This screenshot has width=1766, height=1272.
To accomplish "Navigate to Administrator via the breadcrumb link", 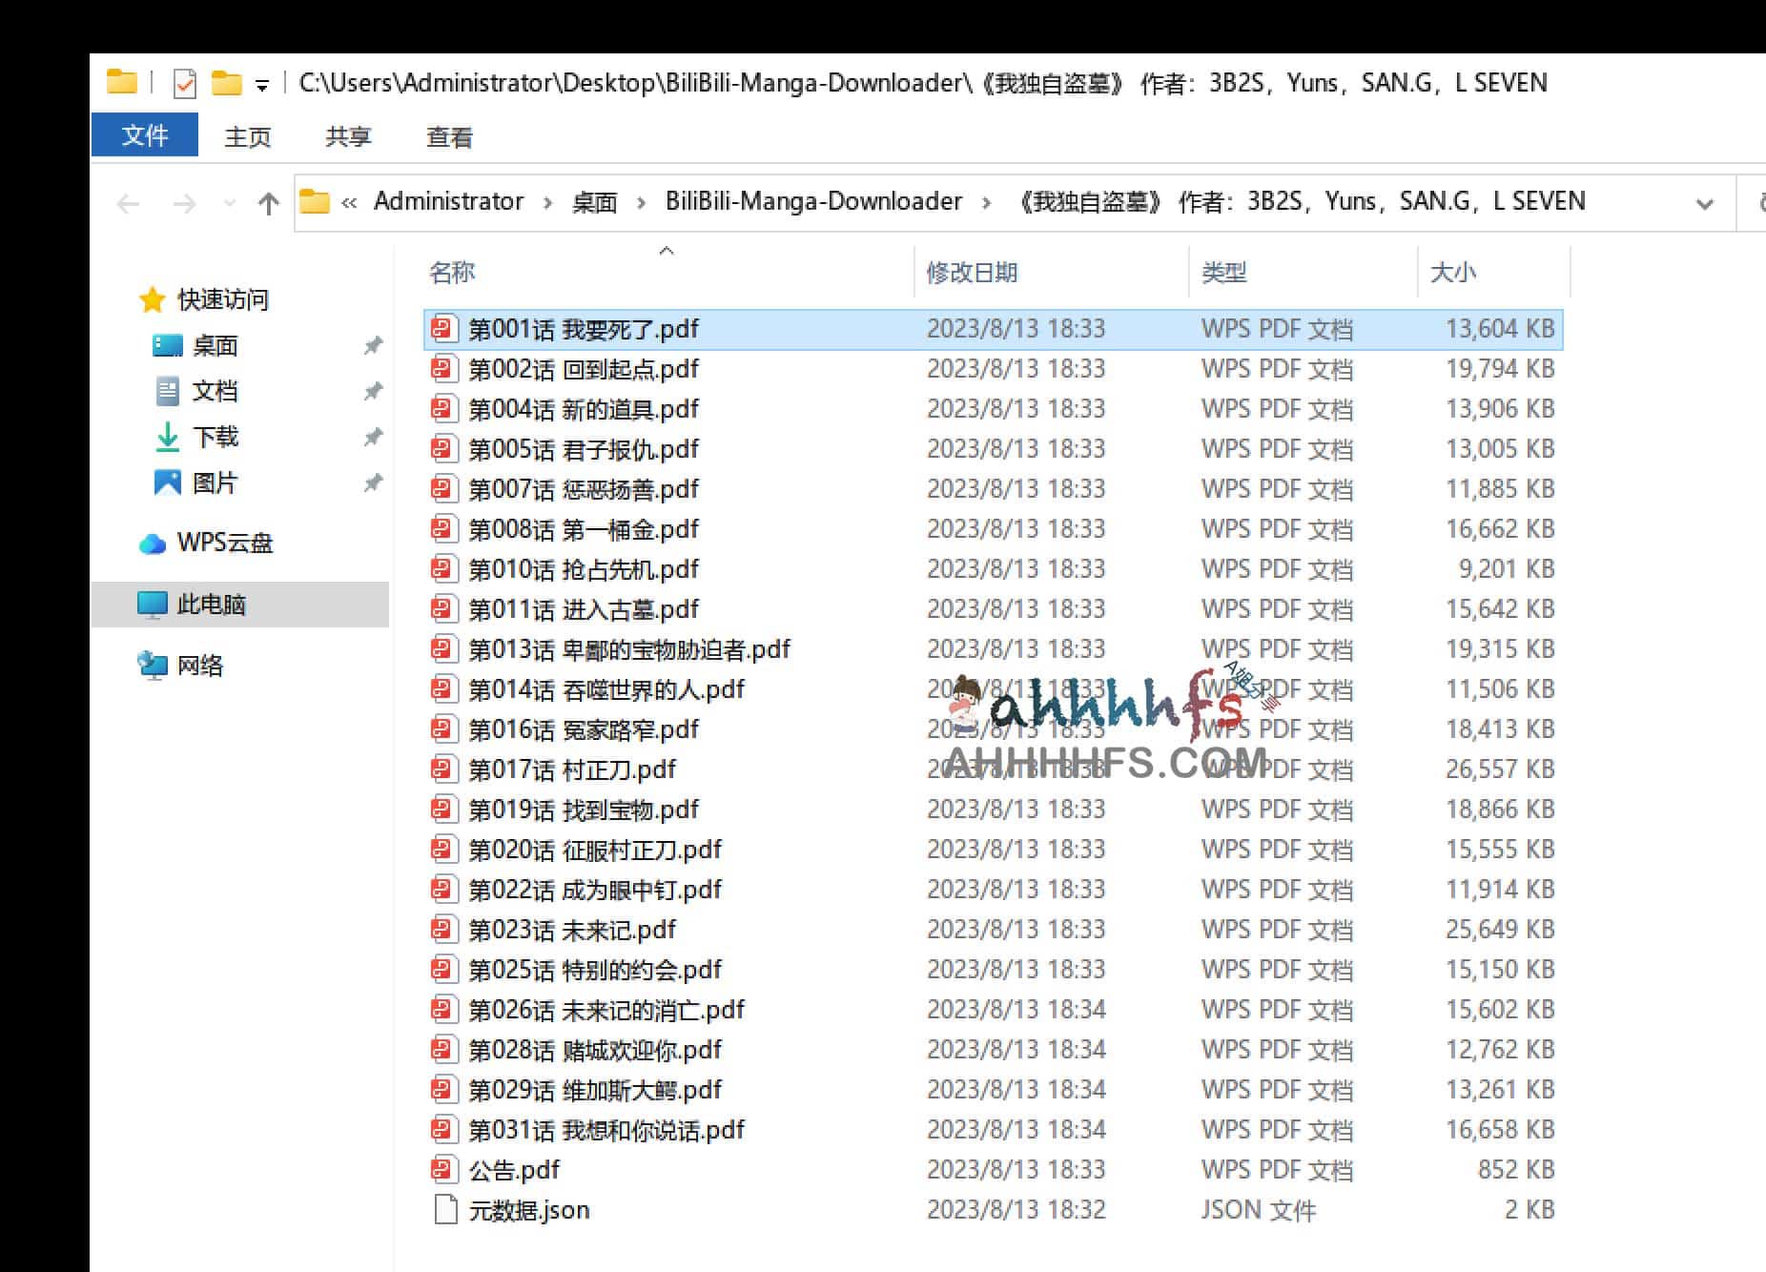I will click(448, 201).
